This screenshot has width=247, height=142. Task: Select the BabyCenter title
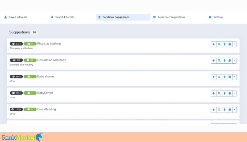[x=45, y=93]
